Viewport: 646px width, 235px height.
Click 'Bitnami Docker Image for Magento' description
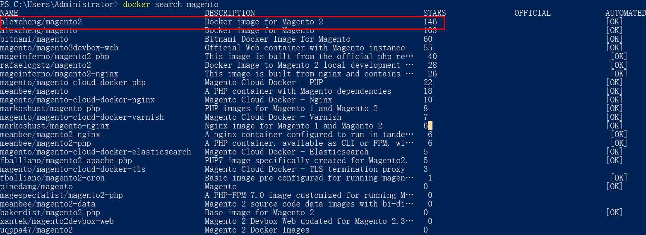(x=278, y=39)
